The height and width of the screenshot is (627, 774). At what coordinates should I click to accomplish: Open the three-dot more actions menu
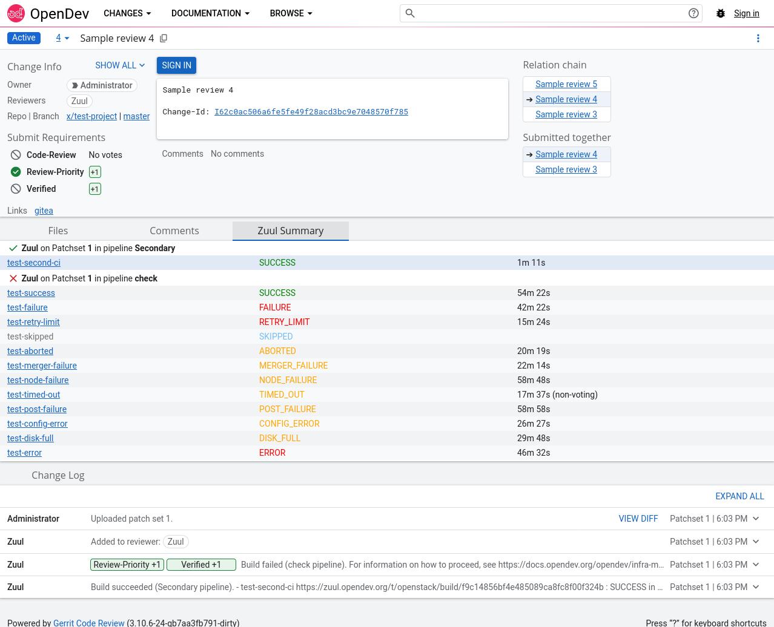(758, 38)
